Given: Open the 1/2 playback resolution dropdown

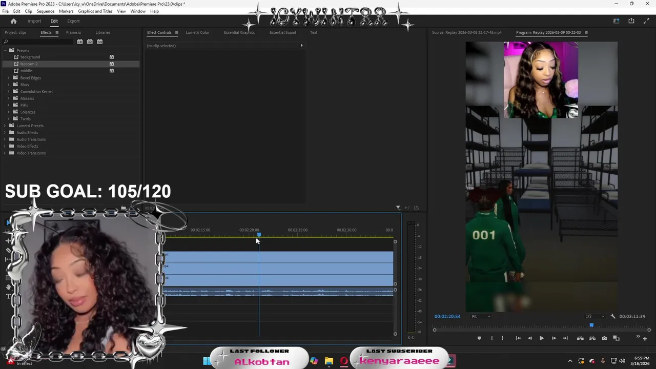Looking at the screenshot, I should tap(595, 316).
